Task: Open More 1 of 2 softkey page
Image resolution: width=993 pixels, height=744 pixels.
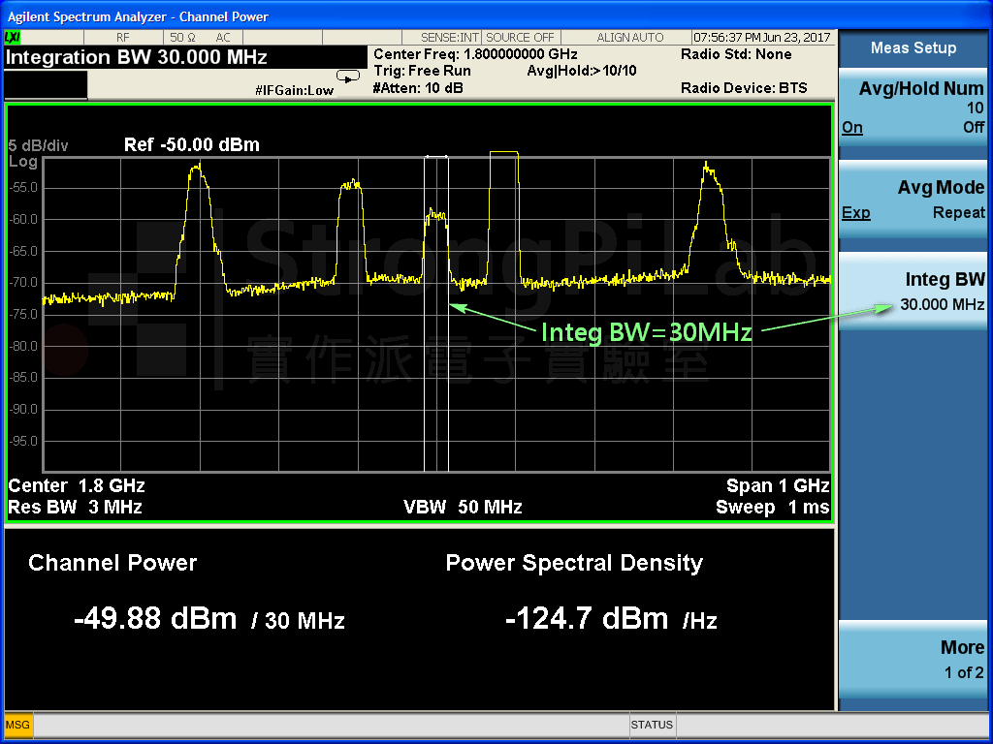Action: (913, 659)
